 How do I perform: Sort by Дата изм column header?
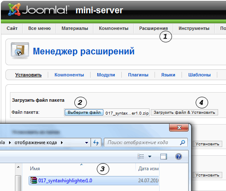(148, 169)
